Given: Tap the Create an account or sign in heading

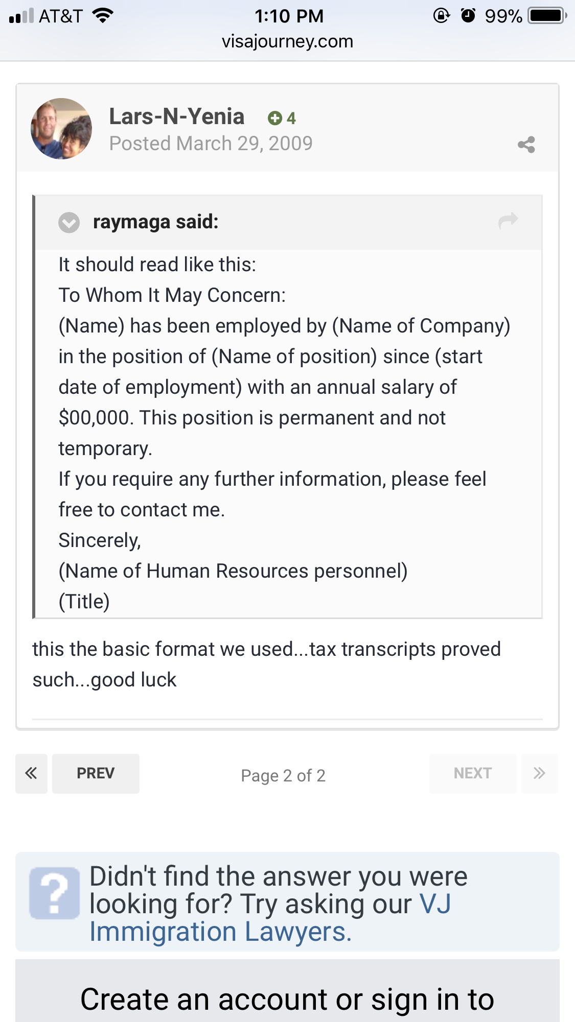Looking at the screenshot, I should click(x=287, y=999).
